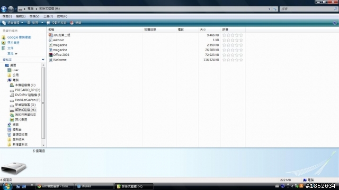Viewport: 339px width, 190px height.
Task: Click the 燒錄 Burn toolbar button
Action: coord(75,23)
